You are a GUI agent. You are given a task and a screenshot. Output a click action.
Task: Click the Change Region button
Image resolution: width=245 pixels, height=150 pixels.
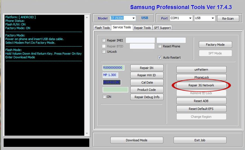[201, 117]
